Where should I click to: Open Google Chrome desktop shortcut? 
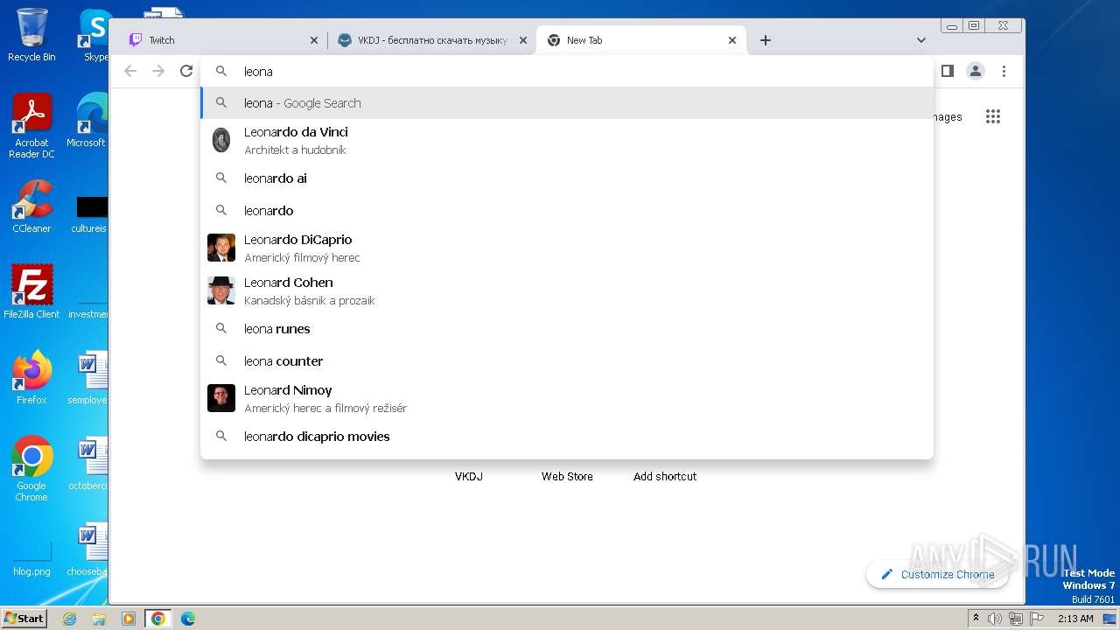31,468
